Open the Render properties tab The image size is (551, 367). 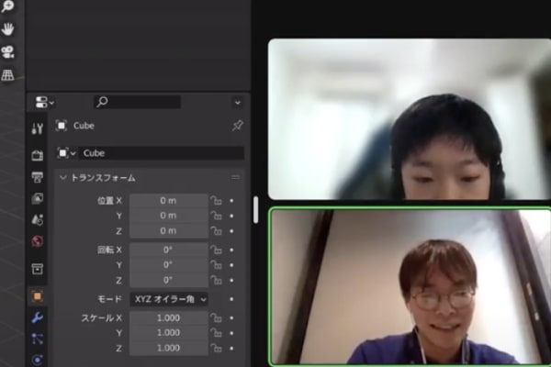click(38, 155)
